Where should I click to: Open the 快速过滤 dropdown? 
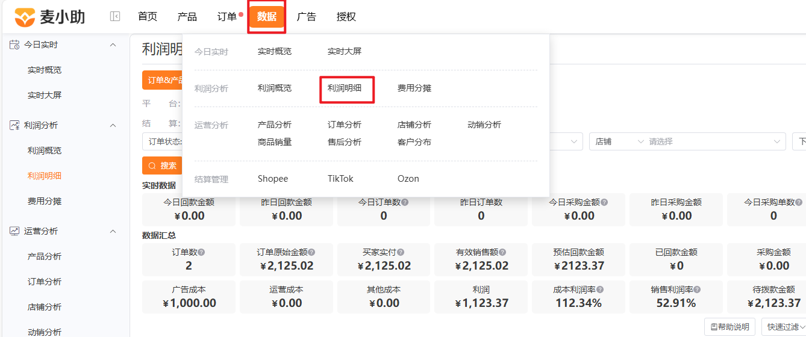tap(784, 327)
